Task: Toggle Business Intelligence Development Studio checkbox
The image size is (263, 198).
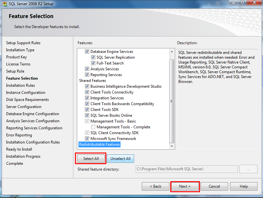Action: tap(87, 86)
